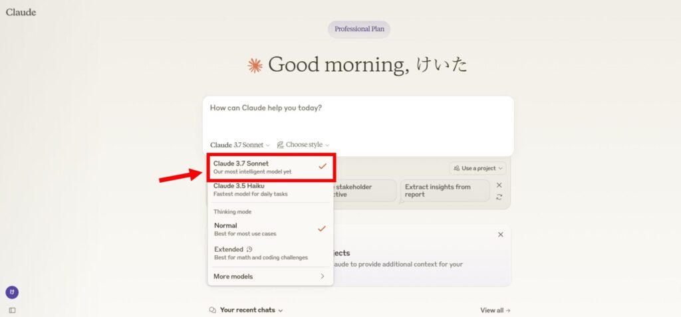Click the purple user avatar icon
681x317 pixels.
click(12, 292)
